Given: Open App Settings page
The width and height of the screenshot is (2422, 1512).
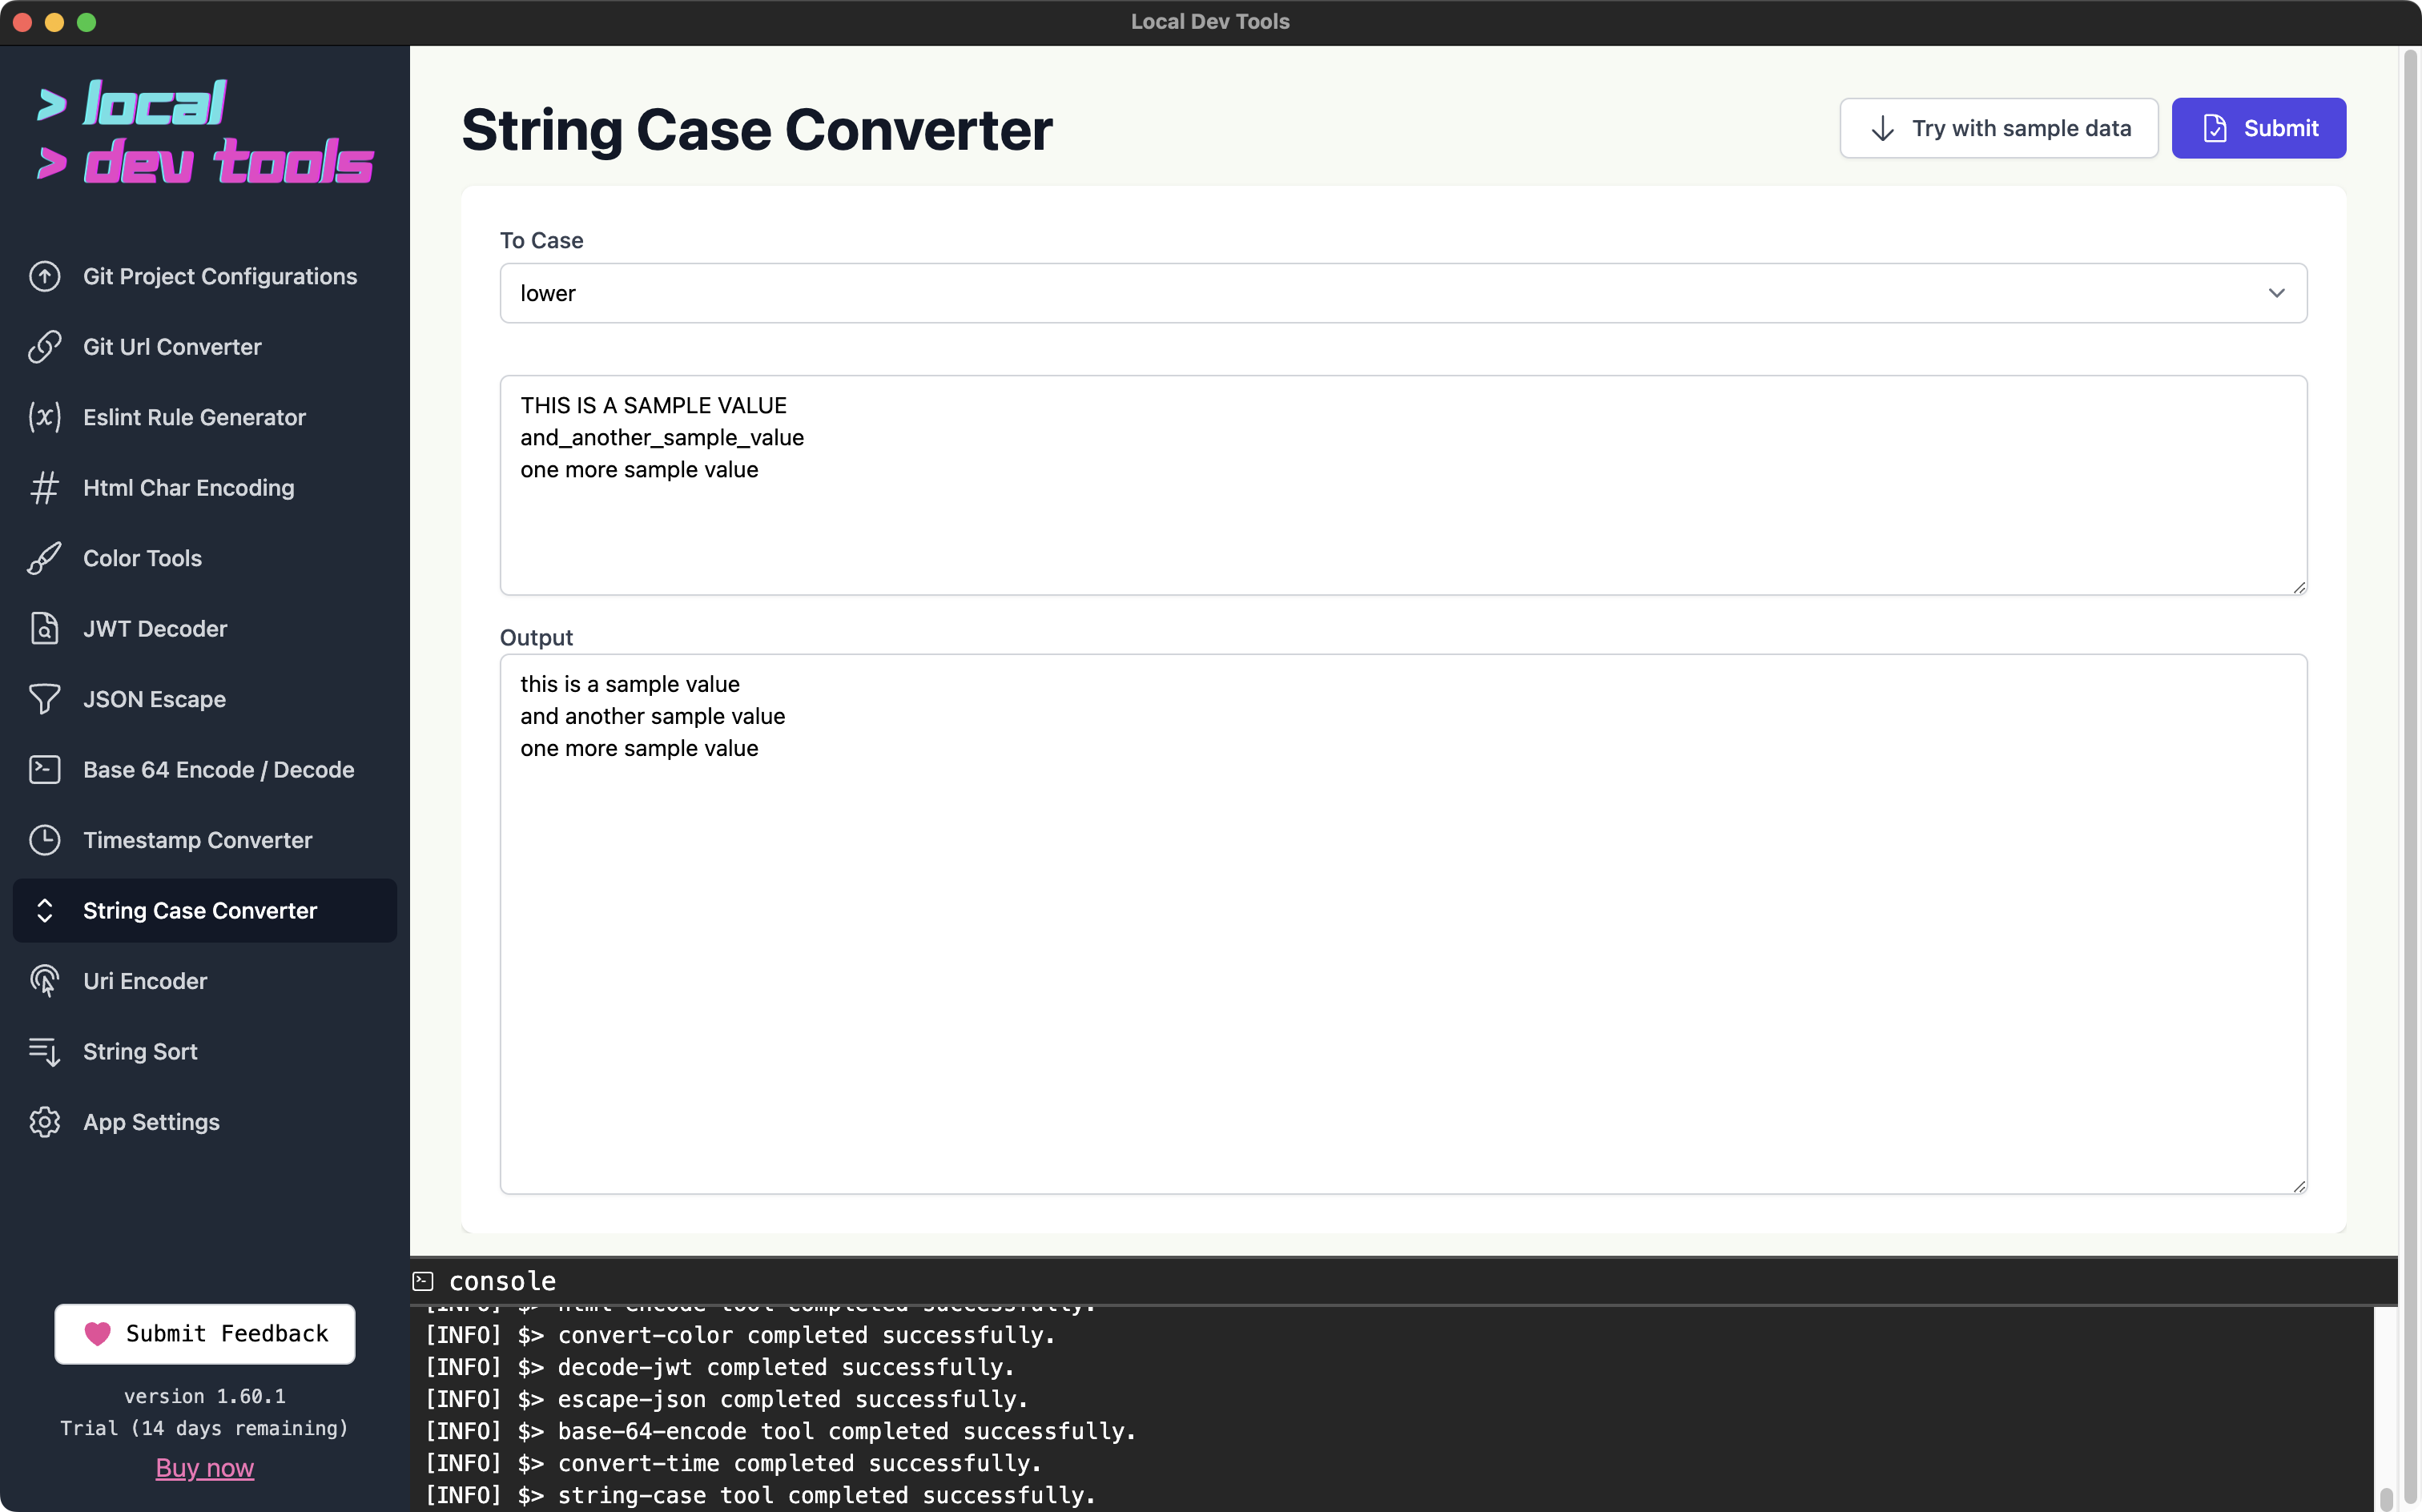Looking at the screenshot, I should click(205, 1122).
